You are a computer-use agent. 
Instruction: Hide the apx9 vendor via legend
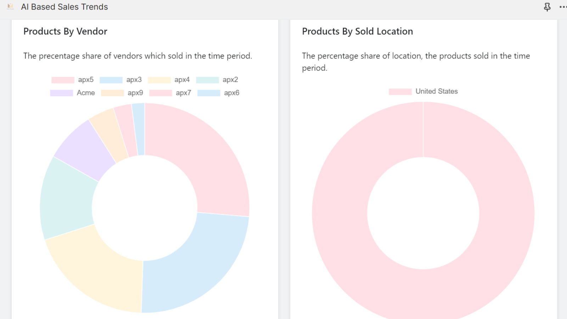pyautogui.click(x=135, y=93)
